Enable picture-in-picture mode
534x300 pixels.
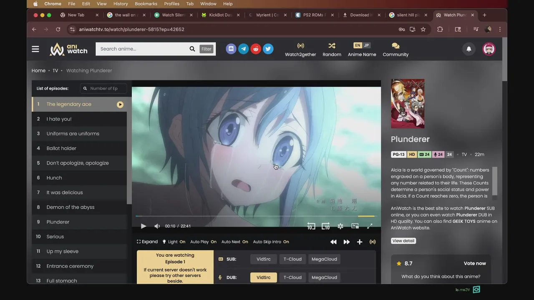click(355, 226)
